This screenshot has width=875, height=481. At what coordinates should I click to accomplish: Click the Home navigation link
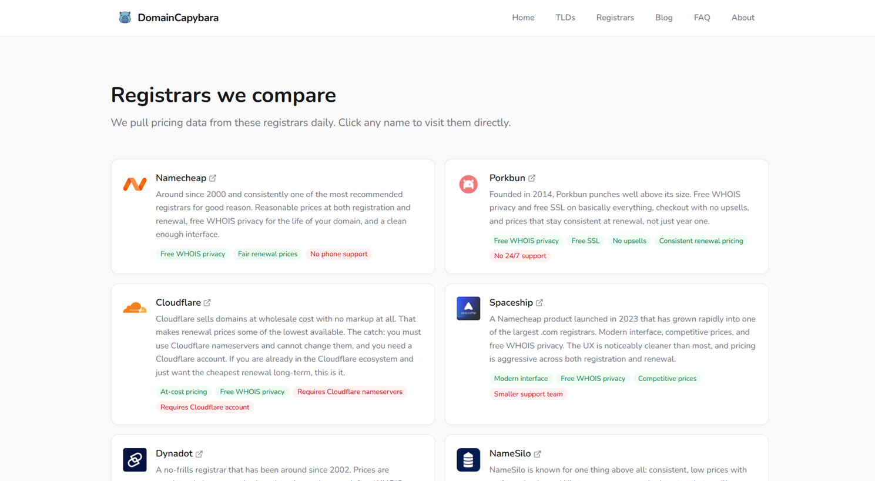tap(523, 18)
